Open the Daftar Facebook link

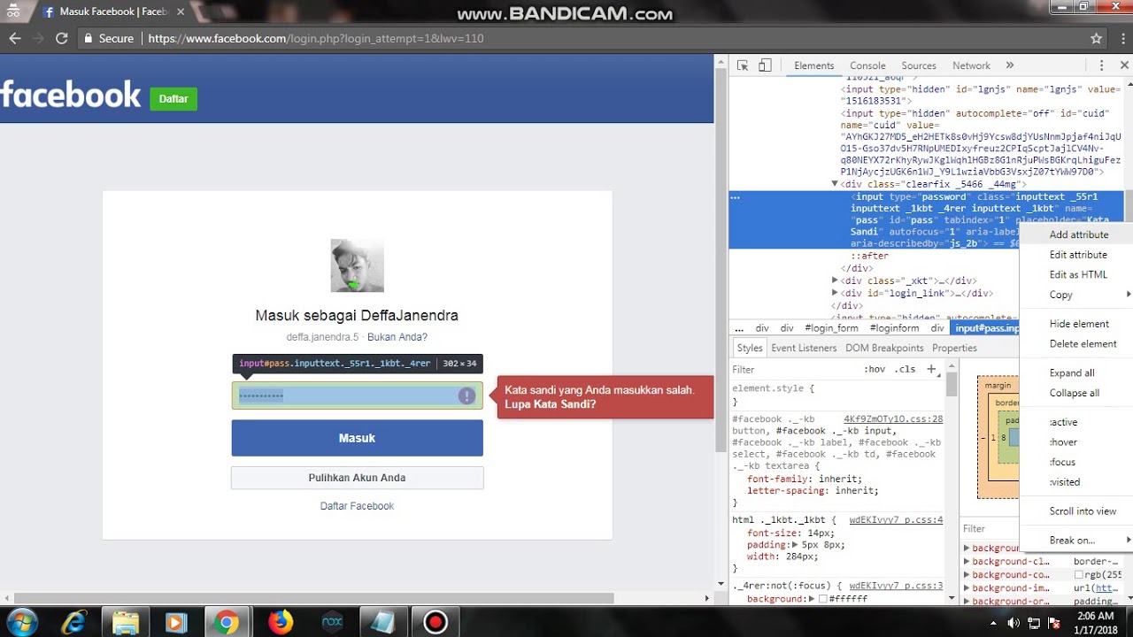click(x=357, y=506)
